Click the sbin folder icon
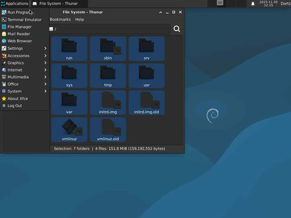The height and width of the screenshot is (218, 291). coord(108,46)
